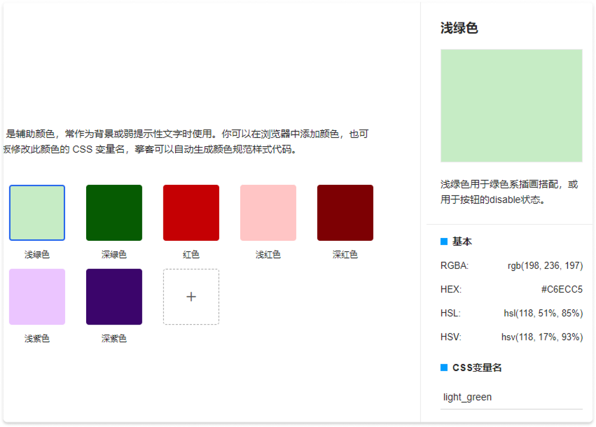Click the blue square icon beside 基本
Image resolution: width=596 pixels, height=427 pixels.
click(x=444, y=242)
